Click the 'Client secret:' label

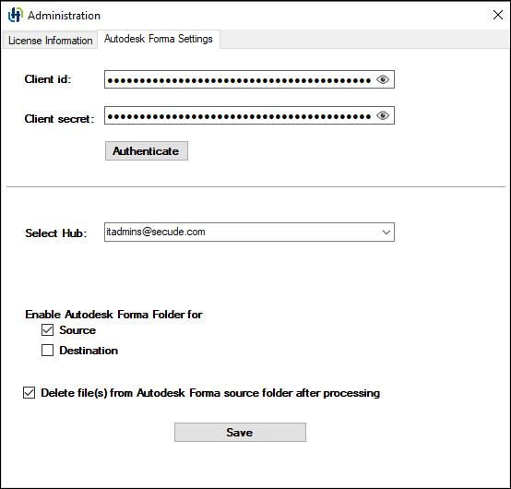[x=59, y=119]
